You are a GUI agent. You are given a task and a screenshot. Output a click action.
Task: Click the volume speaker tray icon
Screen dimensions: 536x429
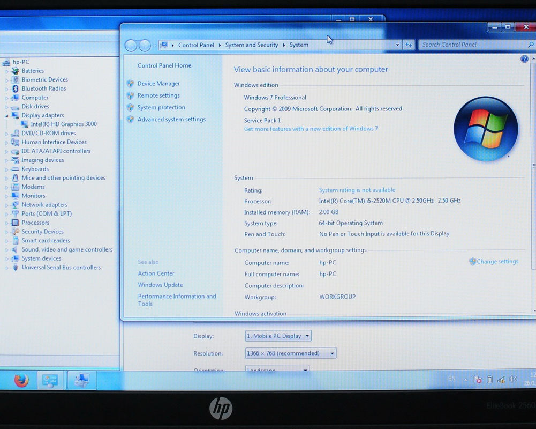pos(513,379)
